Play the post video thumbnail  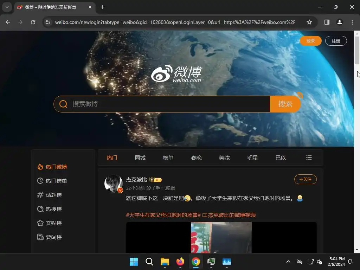[221, 237]
